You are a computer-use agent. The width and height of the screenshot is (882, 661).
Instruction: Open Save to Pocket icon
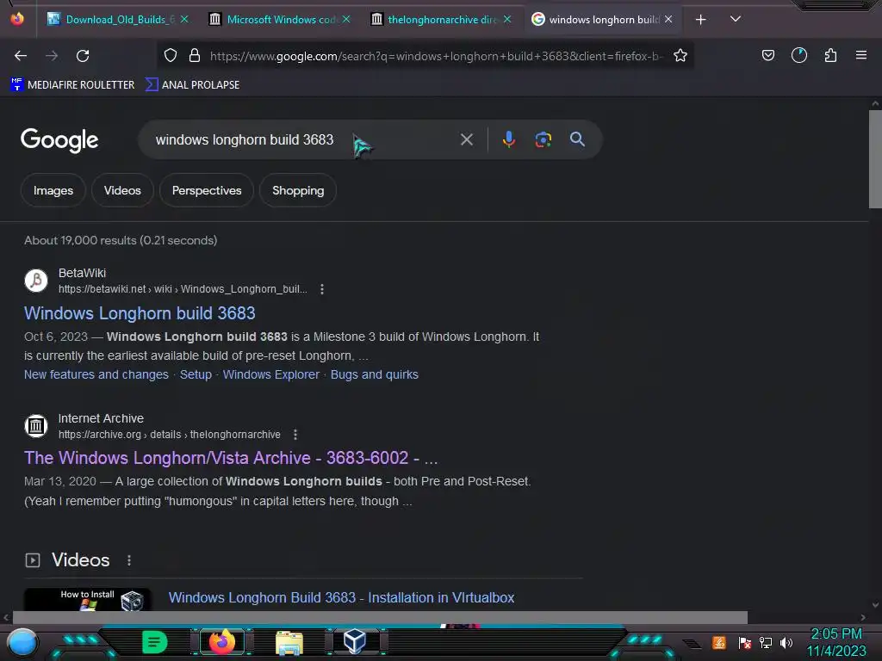pos(768,56)
